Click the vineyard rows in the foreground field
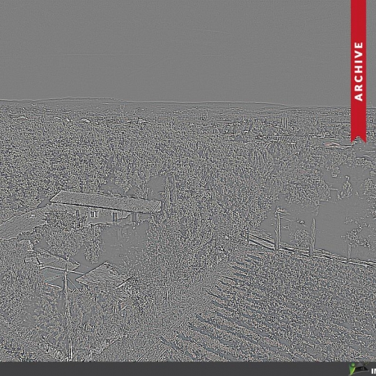This screenshot has height=376, width=376. (x=276, y=312)
